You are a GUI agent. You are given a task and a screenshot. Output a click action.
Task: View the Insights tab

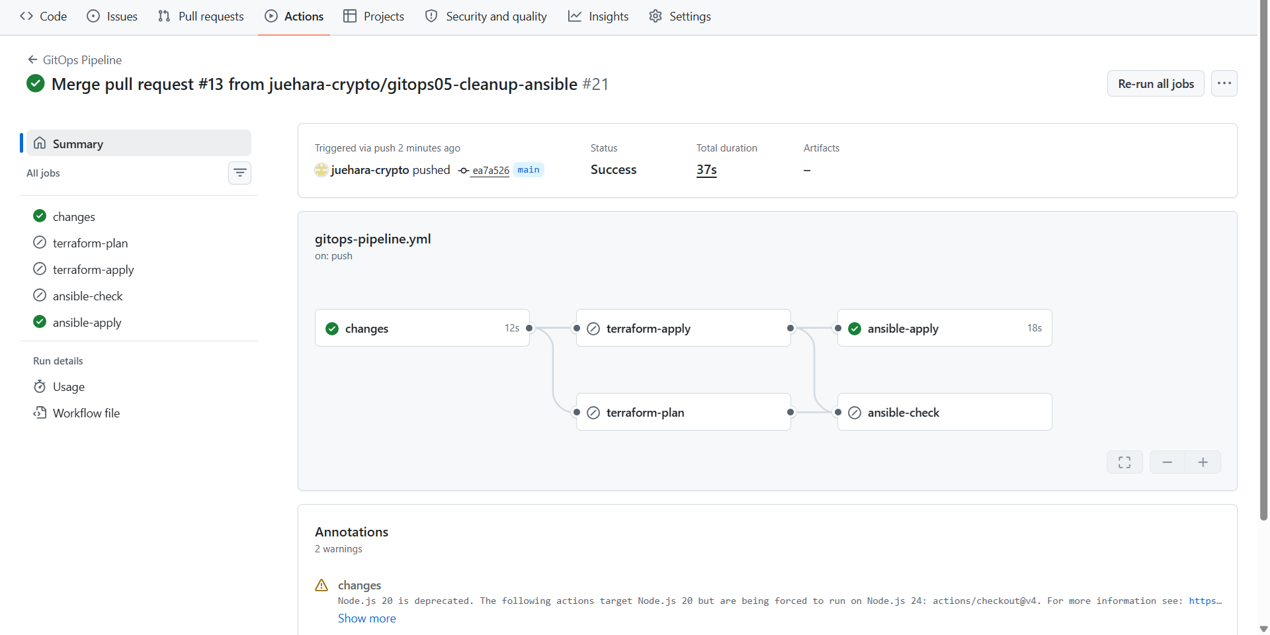point(599,17)
